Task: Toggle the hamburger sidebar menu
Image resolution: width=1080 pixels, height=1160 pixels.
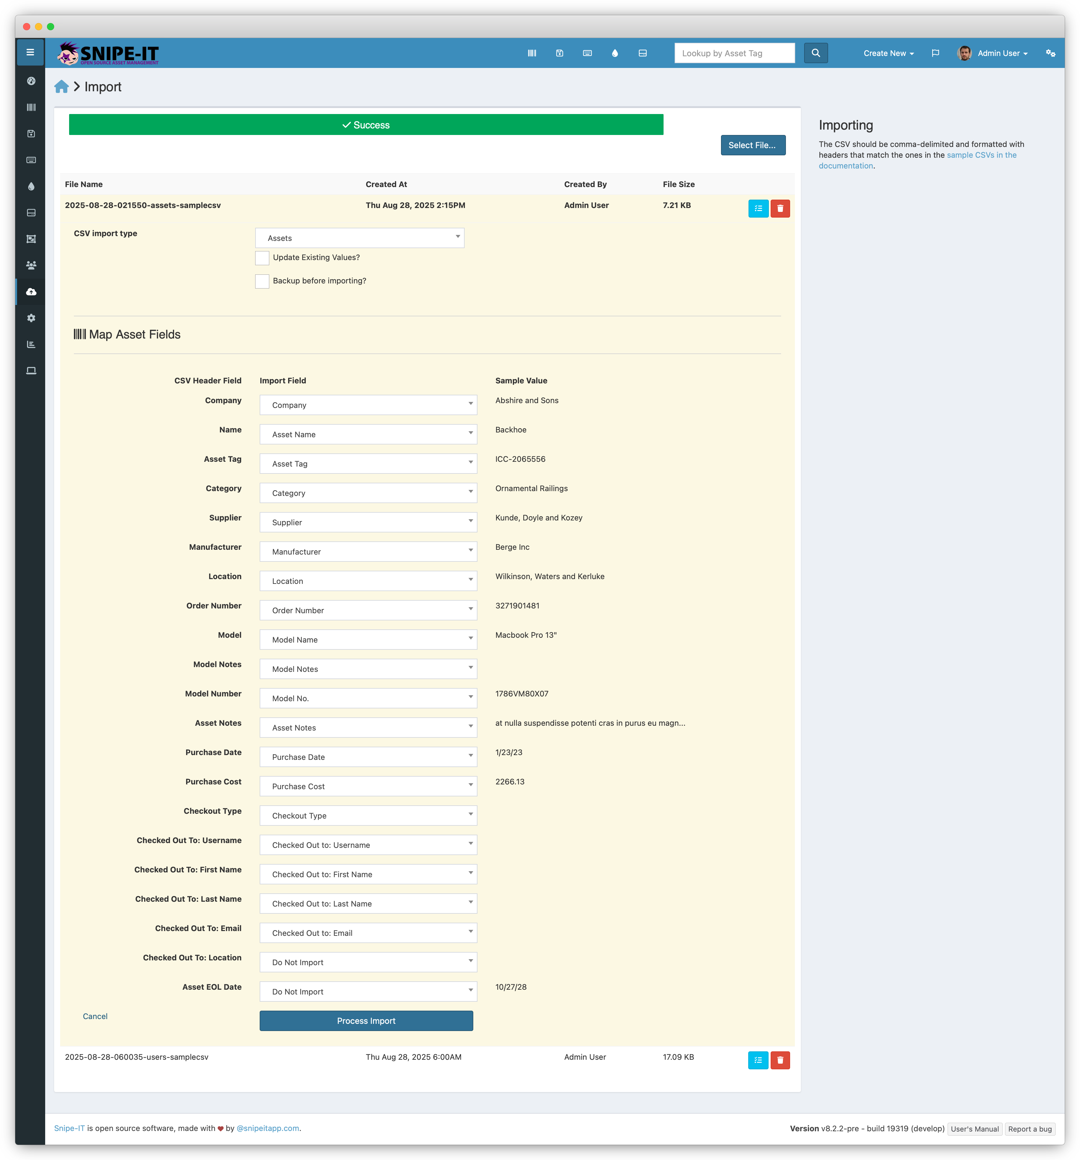Action: pos(30,52)
